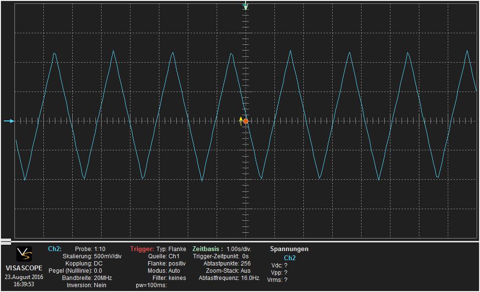480x292 pixels.
Task: Click the VISASCOPE name text
Action: [24, 268]
